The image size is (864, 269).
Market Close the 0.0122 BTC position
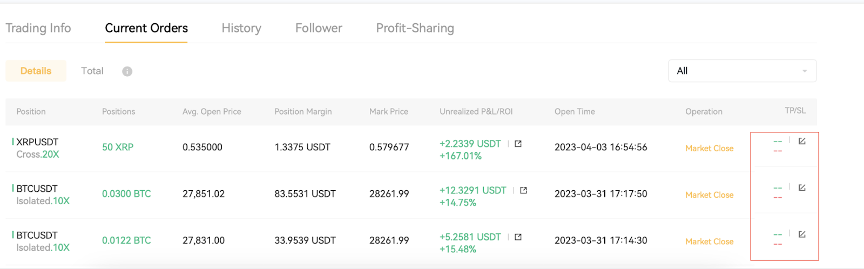point(709,241)
